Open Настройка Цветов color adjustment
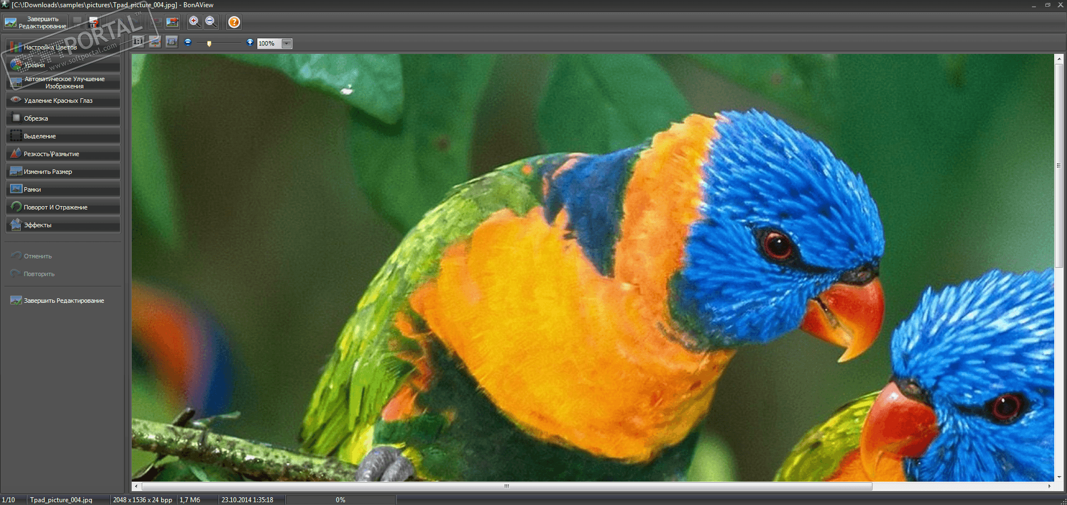 [63, 47]
